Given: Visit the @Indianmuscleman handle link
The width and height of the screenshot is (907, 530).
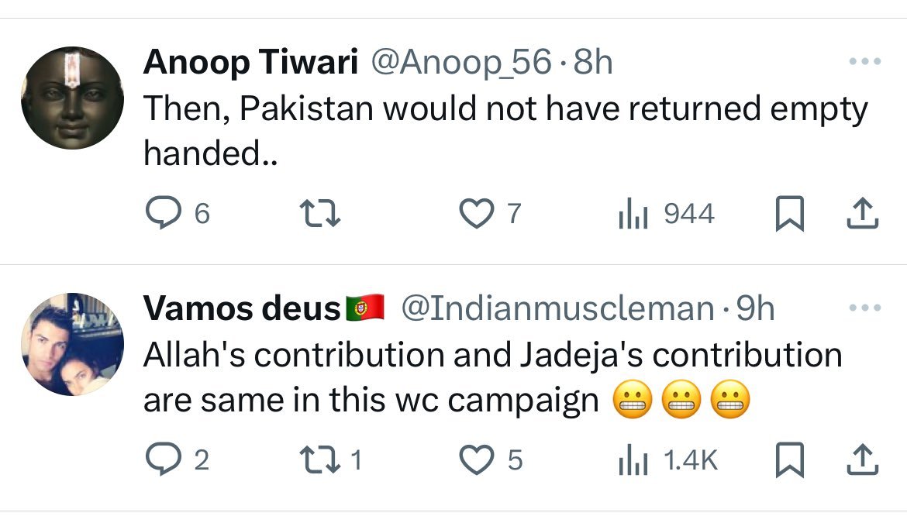Looking at the screenshot, I should pyautogui.click(x=557, y=310).
